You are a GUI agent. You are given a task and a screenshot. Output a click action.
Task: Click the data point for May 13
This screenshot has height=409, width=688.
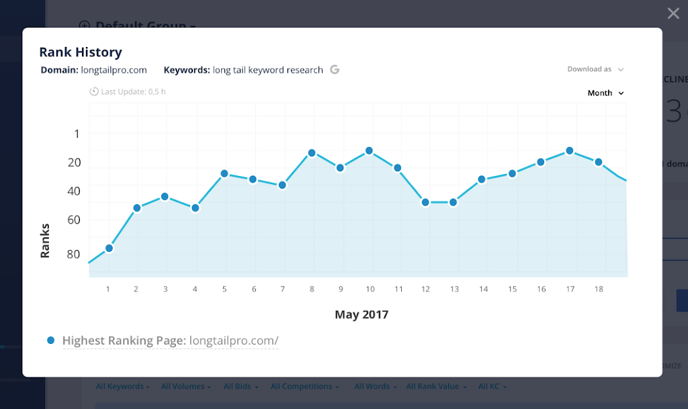coord(454,203)
